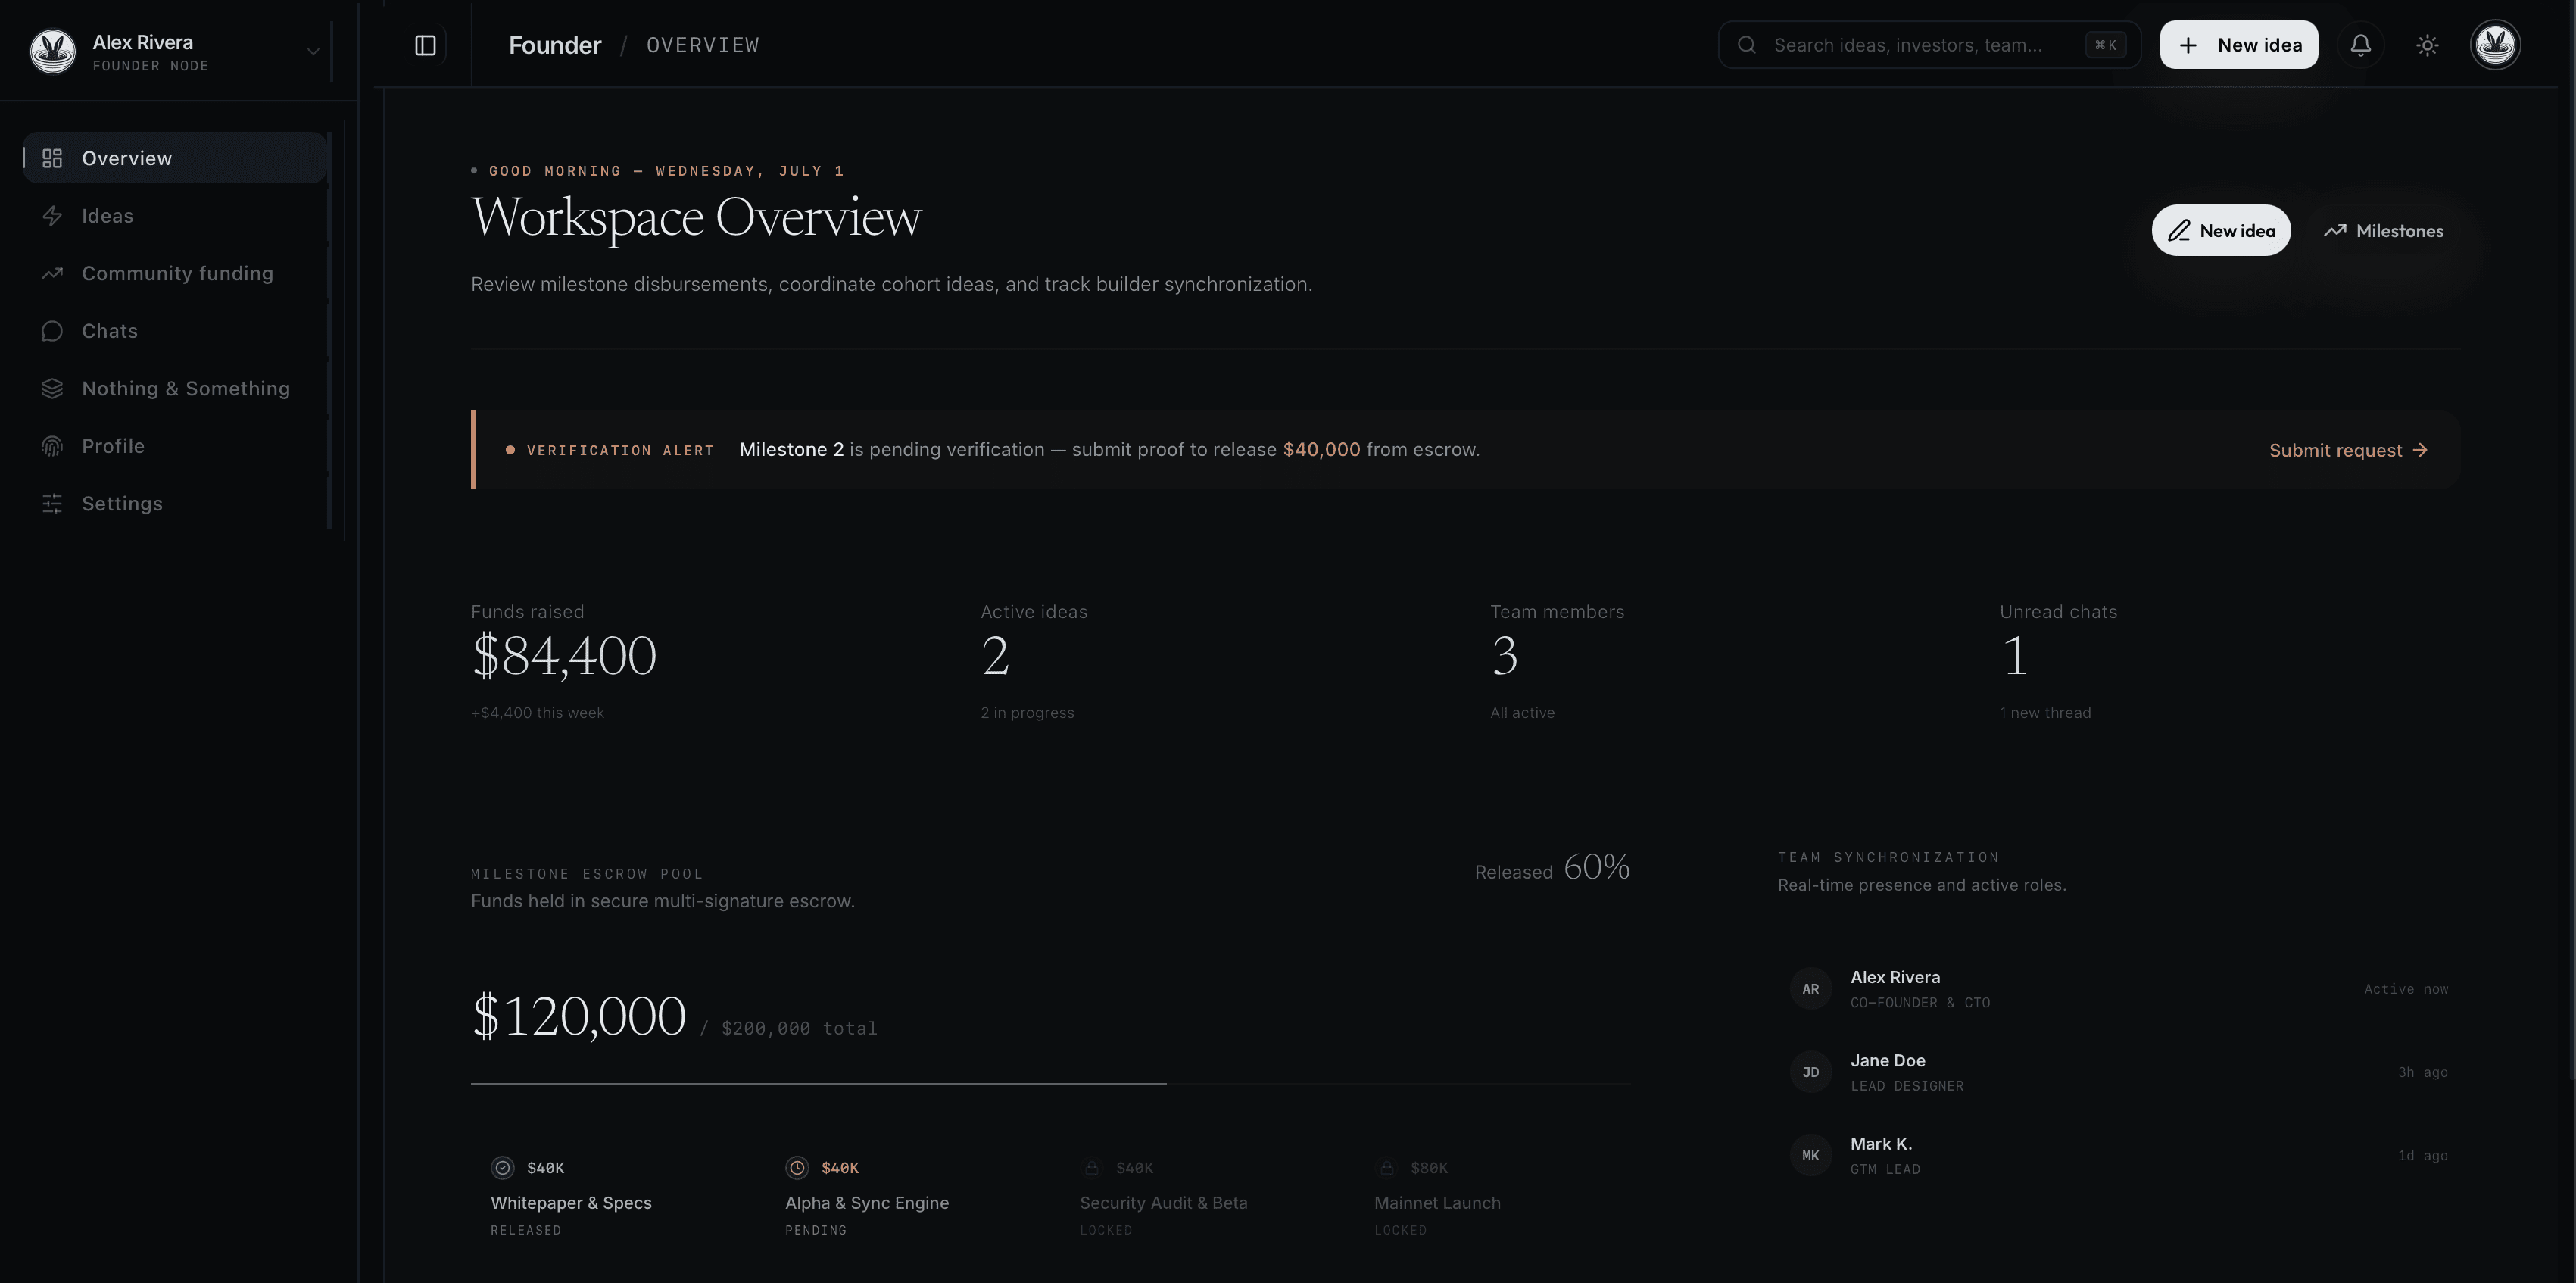2576x1283 pixels.
Task: Click the ⌘K shortcut badge
Action: pyautogui.click(x=2105, y=45)
